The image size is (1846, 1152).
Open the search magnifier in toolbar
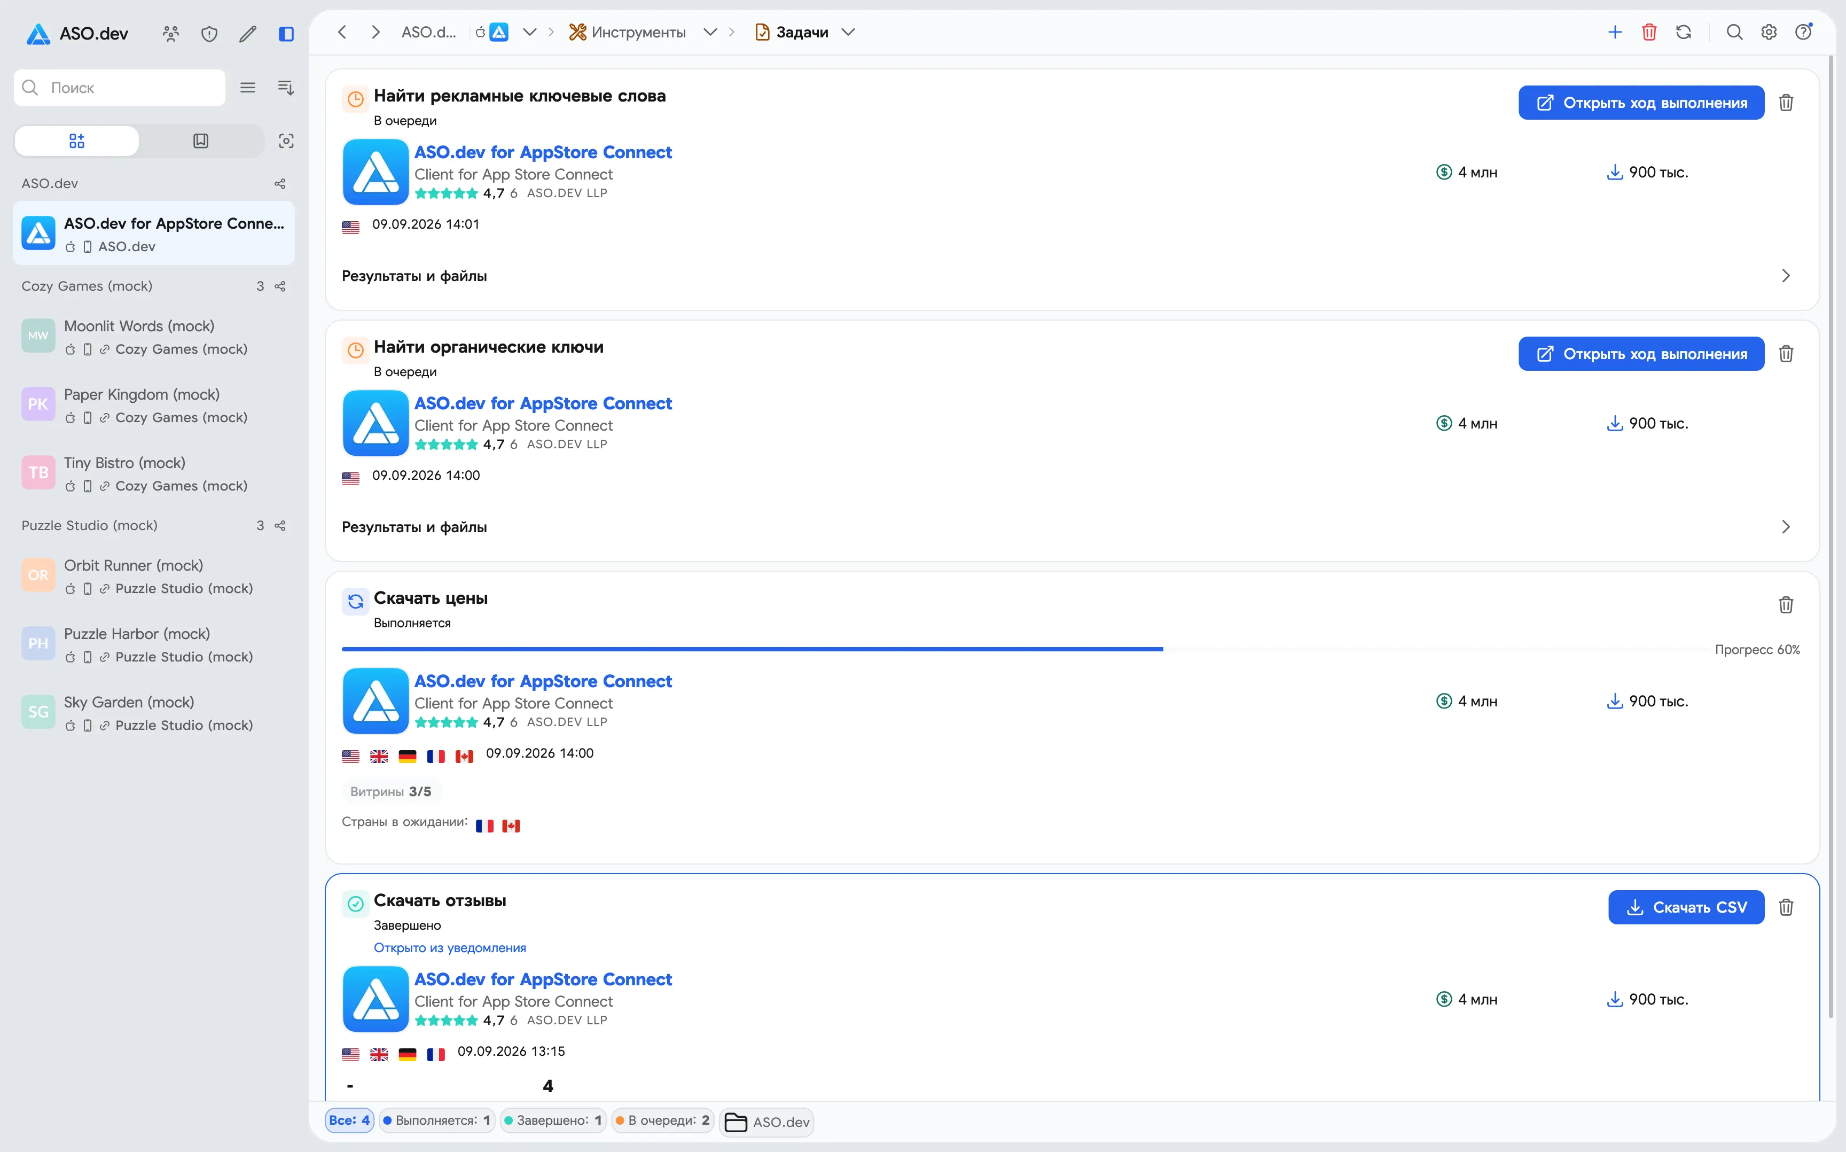[x=1735, y=32]
